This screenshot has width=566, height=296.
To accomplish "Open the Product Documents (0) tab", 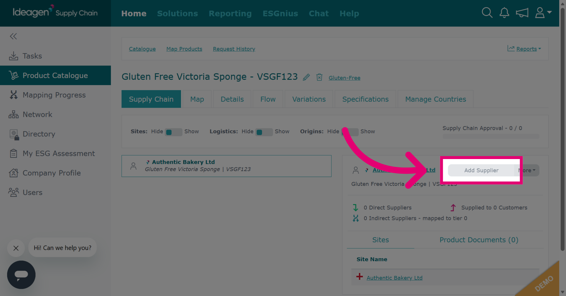I will [479, 240].
